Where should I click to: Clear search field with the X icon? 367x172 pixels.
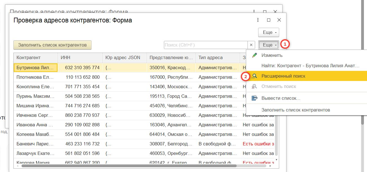(x=251, y=45)
